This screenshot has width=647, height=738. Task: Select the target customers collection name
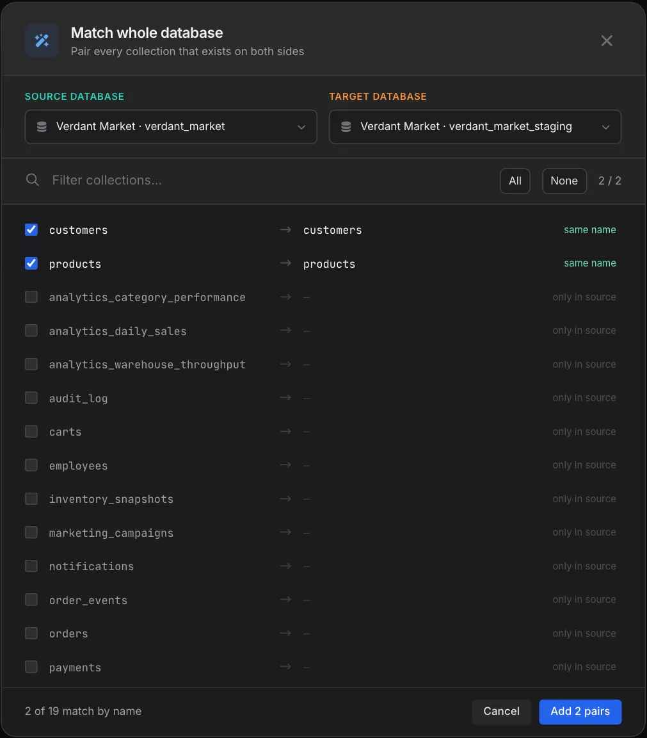coord(332,230)
